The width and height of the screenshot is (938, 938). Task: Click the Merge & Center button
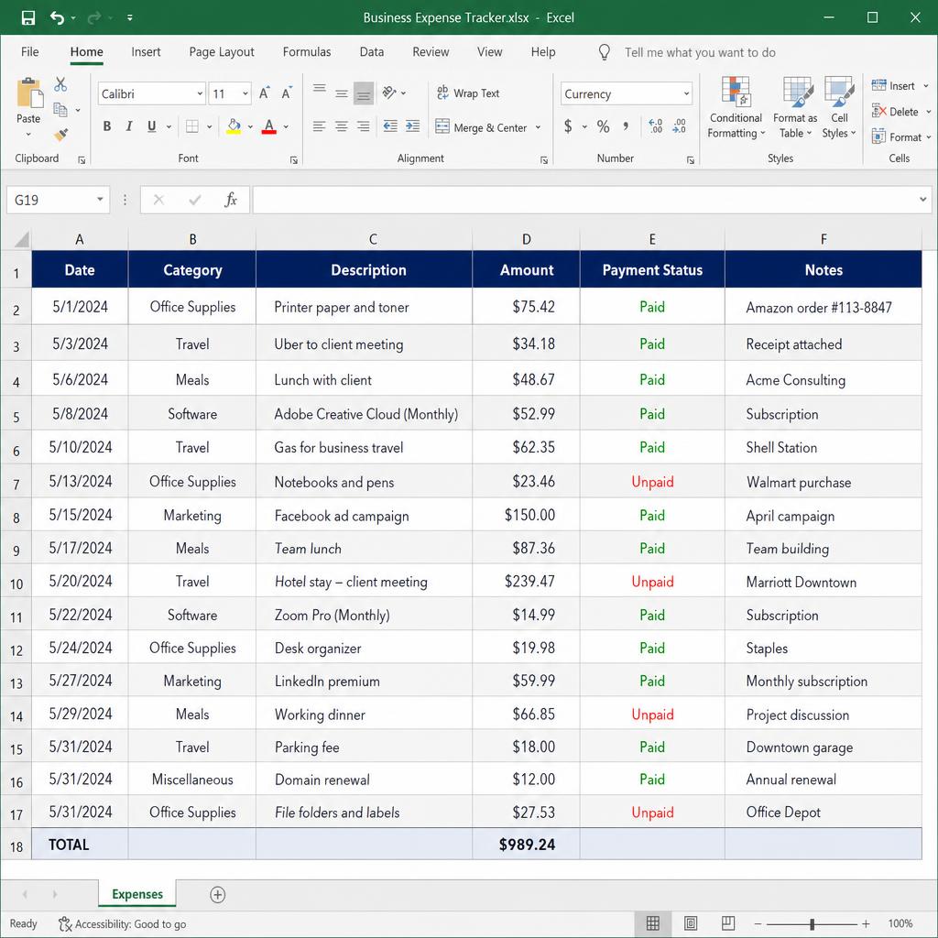[482, 127]
